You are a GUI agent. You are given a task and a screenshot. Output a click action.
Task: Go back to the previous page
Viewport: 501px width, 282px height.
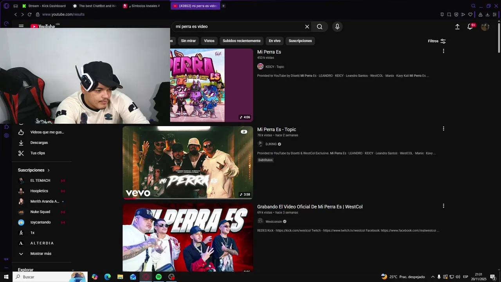pos(16,14)
